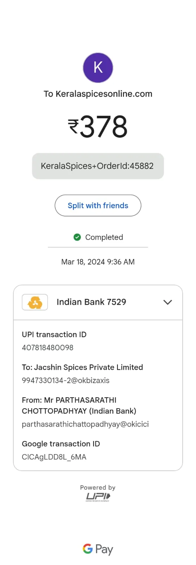
Task: Click the green Completed checkmark icon
Action: 77,237
